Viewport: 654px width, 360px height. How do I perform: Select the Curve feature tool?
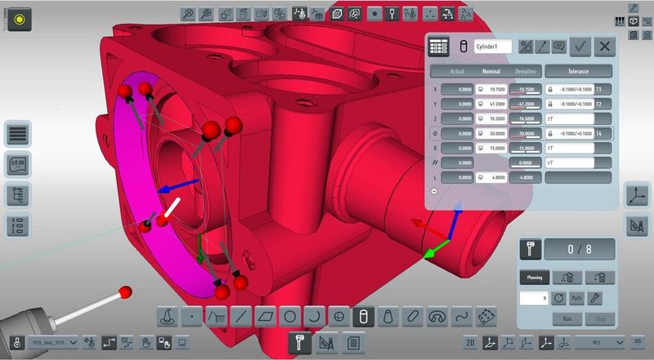click(x=462, y=317)
